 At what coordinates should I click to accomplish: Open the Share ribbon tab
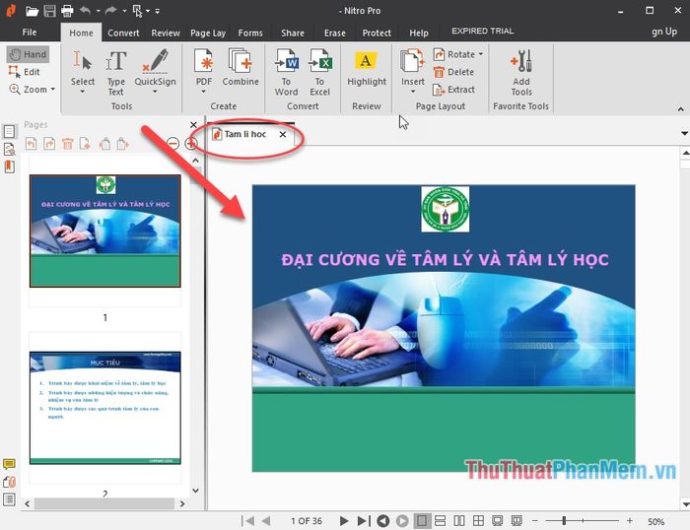(293, 33)
